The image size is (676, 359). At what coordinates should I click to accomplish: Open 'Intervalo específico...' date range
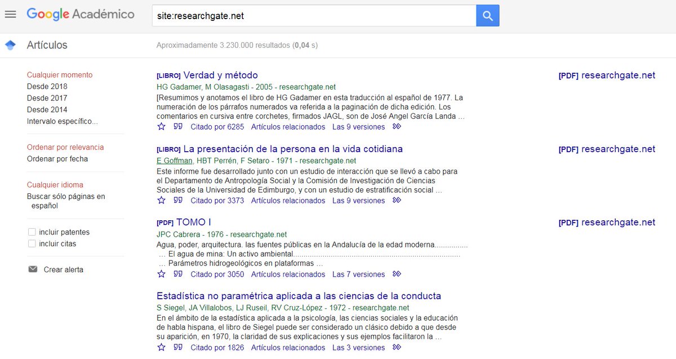point(63,121)
